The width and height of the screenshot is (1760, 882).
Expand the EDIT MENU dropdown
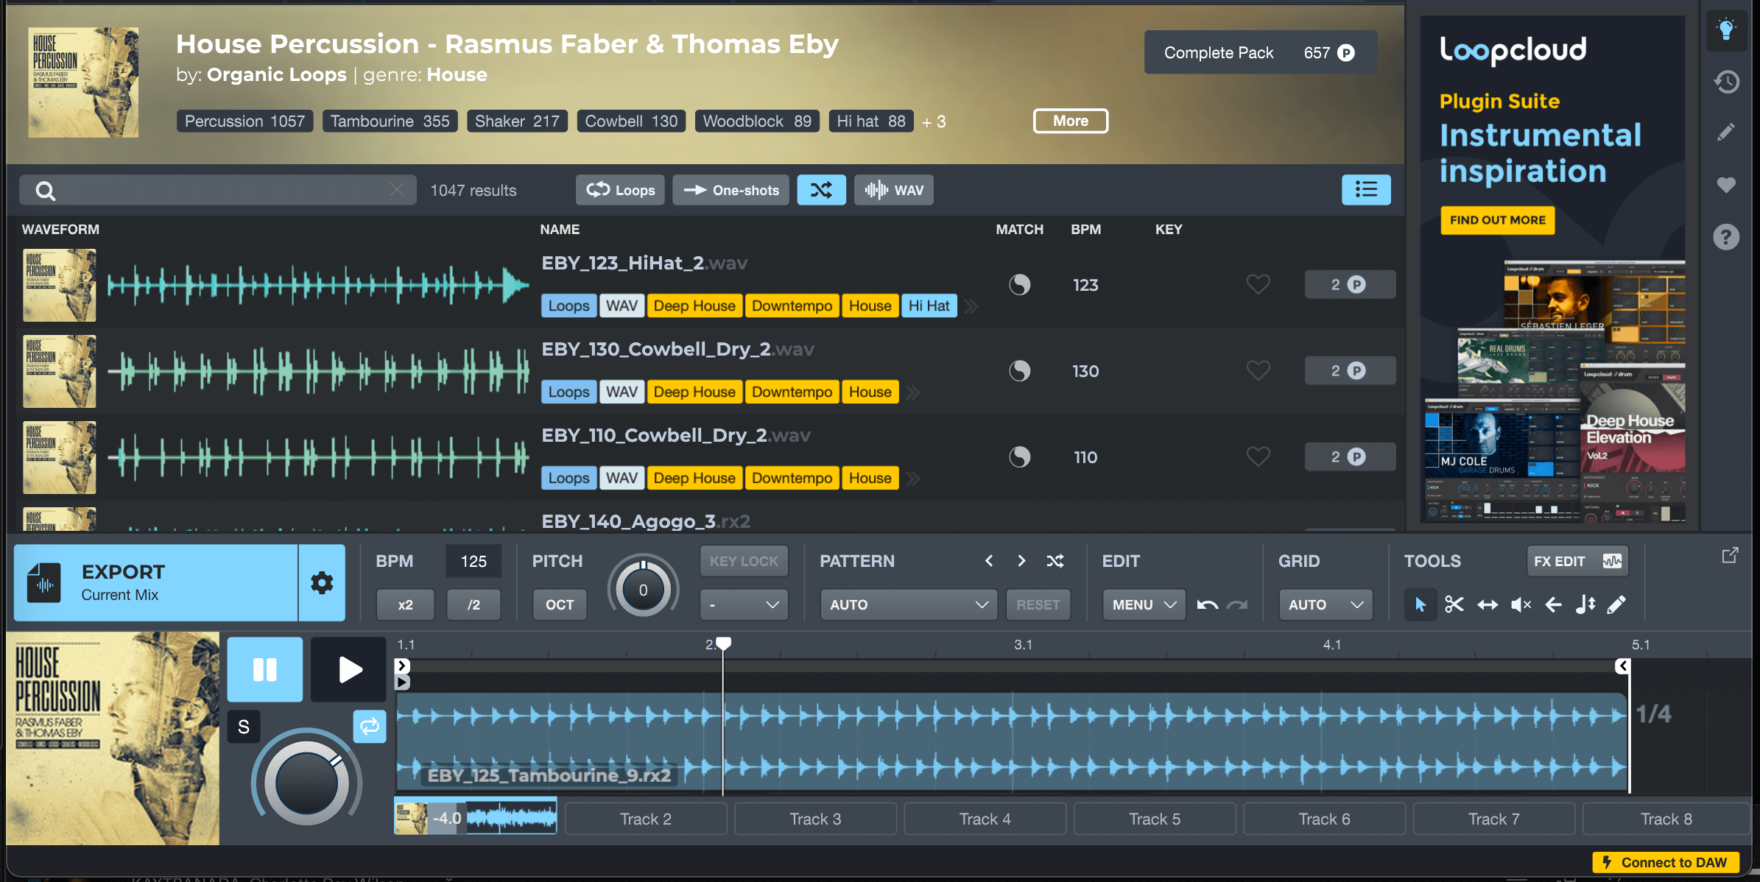click(1143, 604)
